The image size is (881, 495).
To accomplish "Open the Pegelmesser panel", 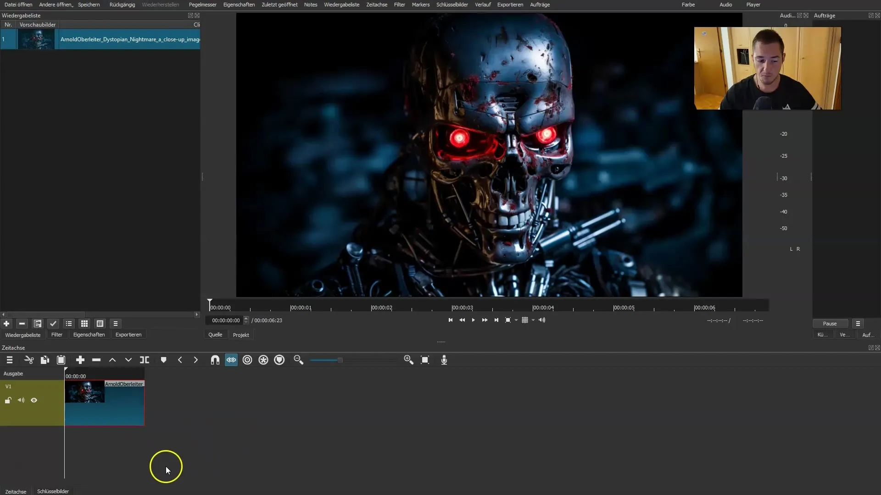I will [x=202, y=5].
